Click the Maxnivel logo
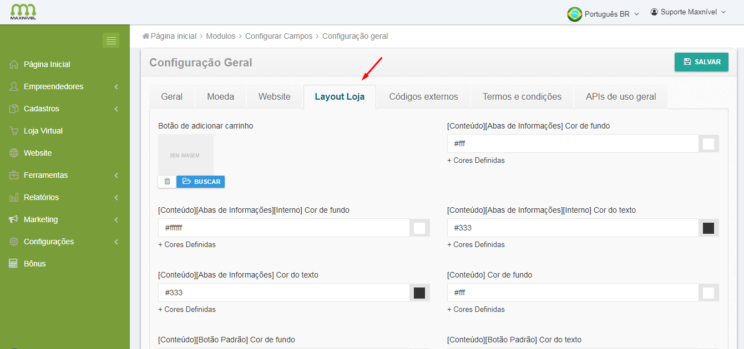 point(23,12)
